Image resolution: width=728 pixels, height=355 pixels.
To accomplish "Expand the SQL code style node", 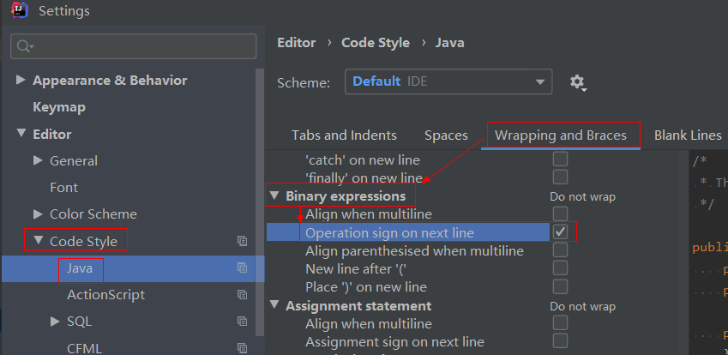I will (55, 321).
